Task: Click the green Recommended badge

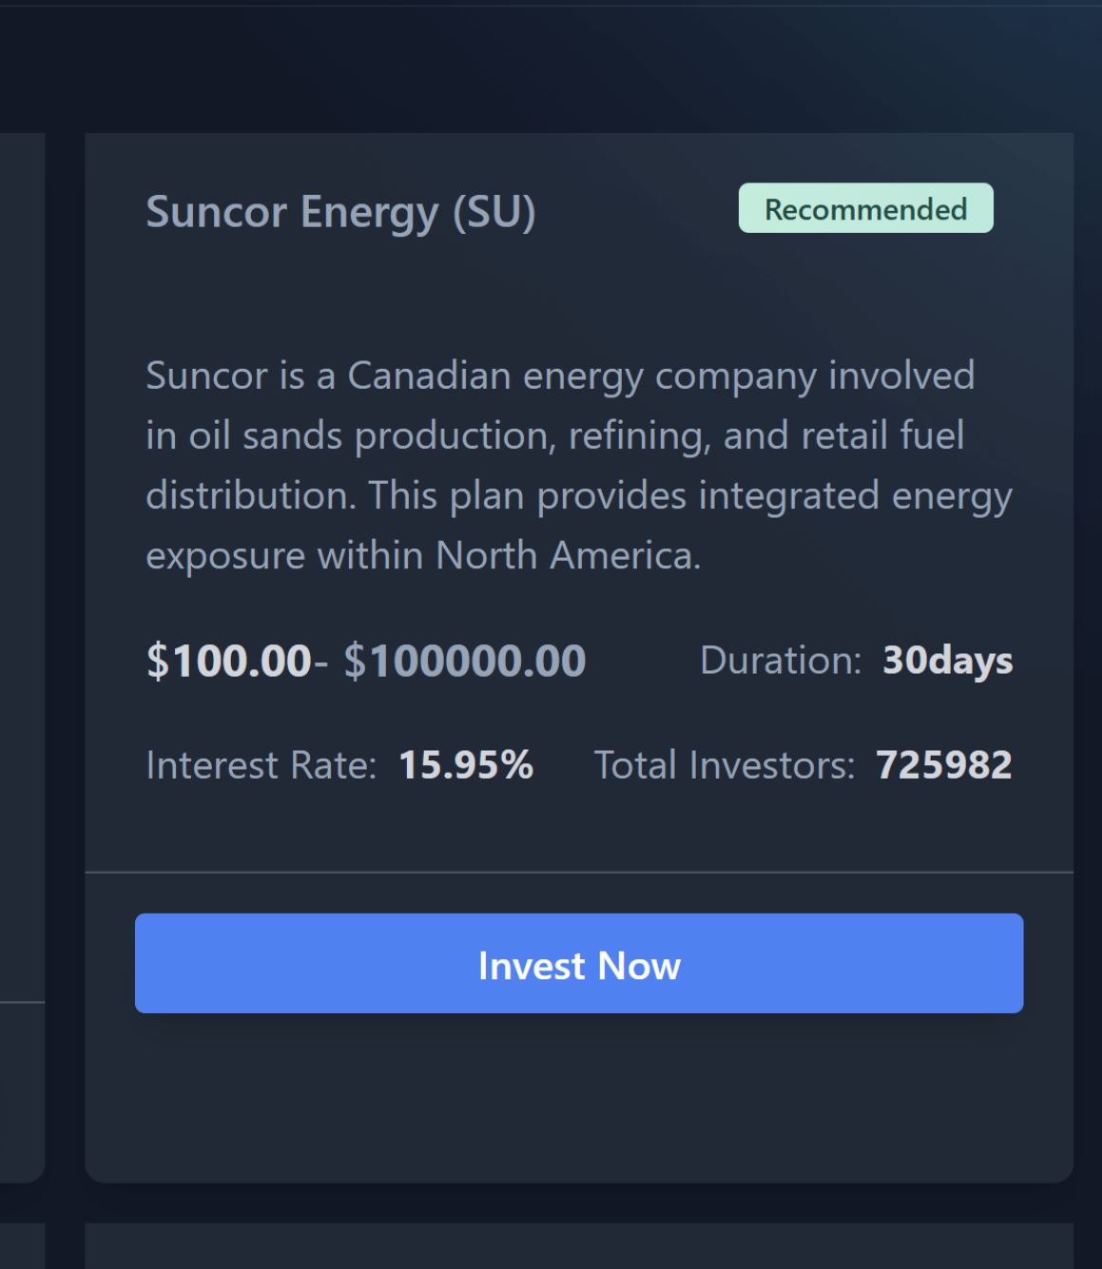Action: pos(865,208)
